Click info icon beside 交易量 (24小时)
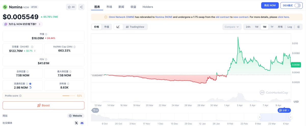Viewport: 306px width, 126px height. point(32,47)
